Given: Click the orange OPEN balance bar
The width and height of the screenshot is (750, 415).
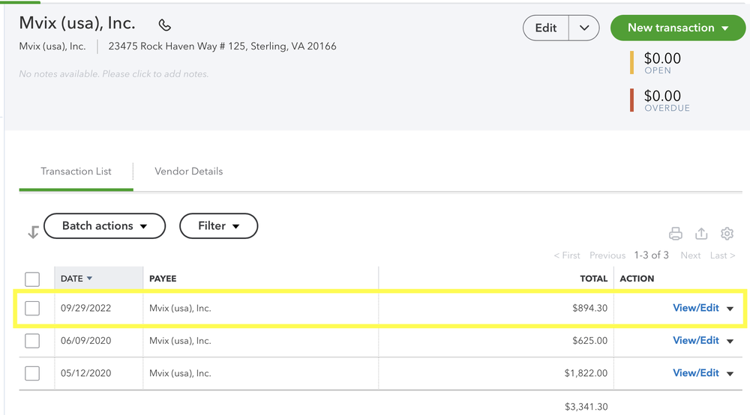Looking at the screenshot, I should (x=632, y=62).
